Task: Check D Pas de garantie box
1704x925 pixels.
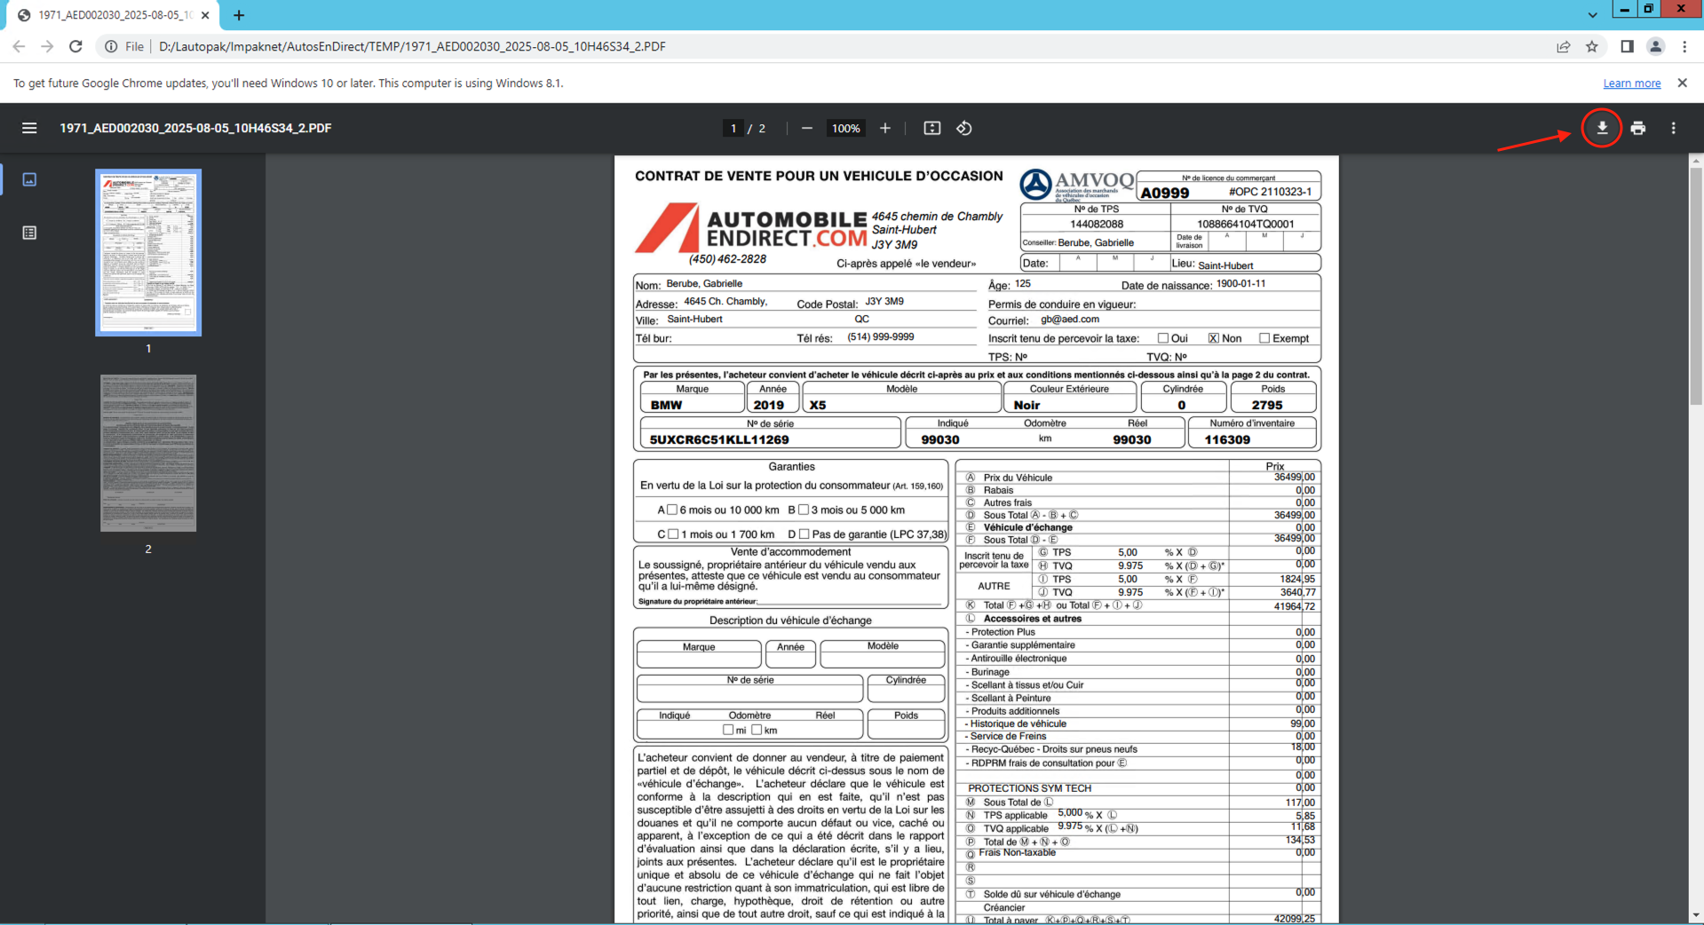Action: [804, 534]
